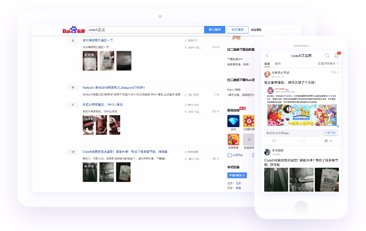View first thumbnail of Coach backpack post
Screen dimensions: 366x231
pos(90,172)
